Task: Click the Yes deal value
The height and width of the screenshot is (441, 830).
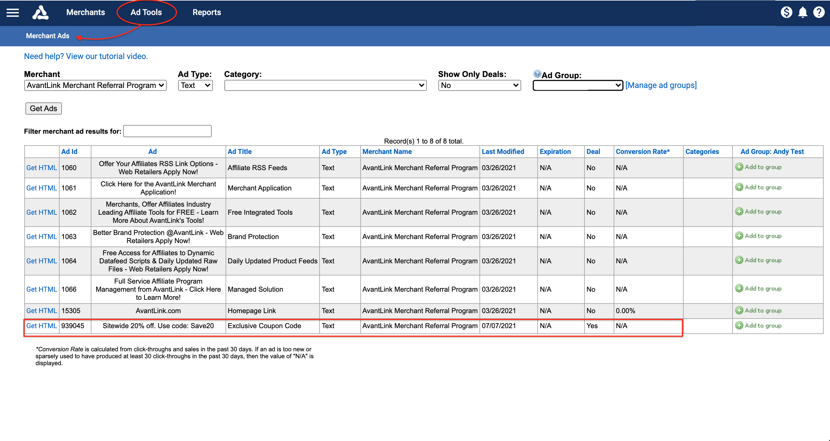Action: 592,326
